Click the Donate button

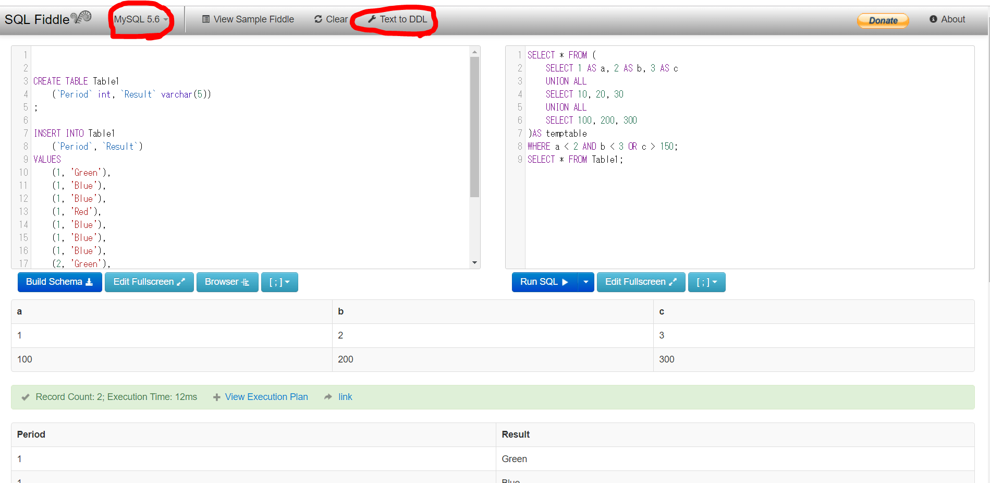pos(883,20)
